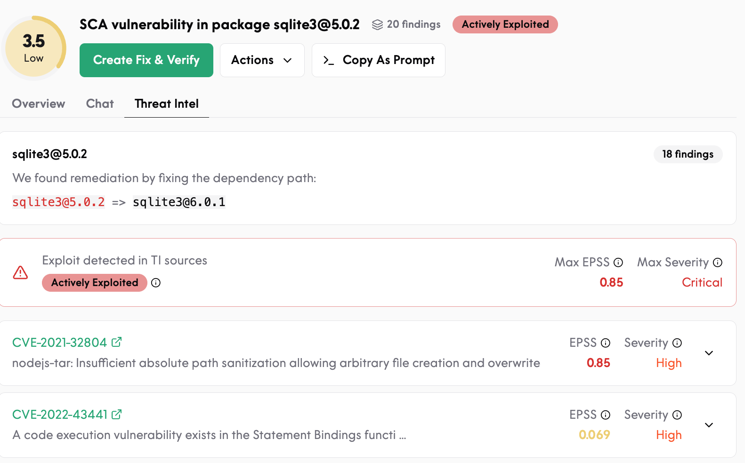Switch to the Chat tab
745x463 pixels.
(100, 104)
